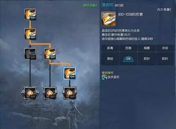This screenshot has height=129, width=176.
Task: Click the 冷却 header cell
Action: 165,48
